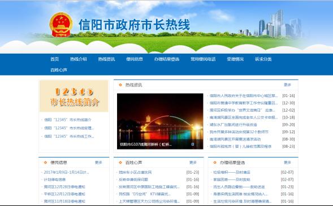Screen dimensions: 333x206
Task: Select 百姓心声 in the second navigation row
Action: point(59,70)
